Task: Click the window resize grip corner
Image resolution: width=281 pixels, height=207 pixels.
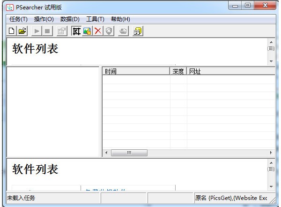Action: (x=273, y=200)
